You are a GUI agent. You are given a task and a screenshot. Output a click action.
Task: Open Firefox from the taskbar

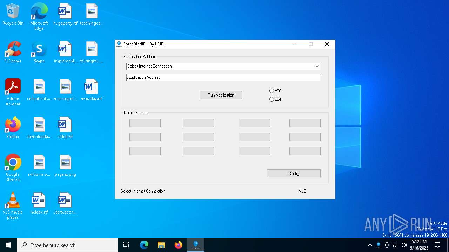[179, 245]
